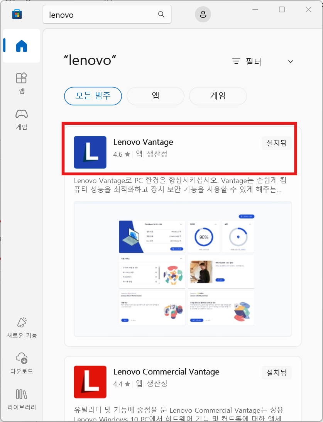Close the Microsoft Store window
This screenshot has height=422, width=323.
point(308,10)
